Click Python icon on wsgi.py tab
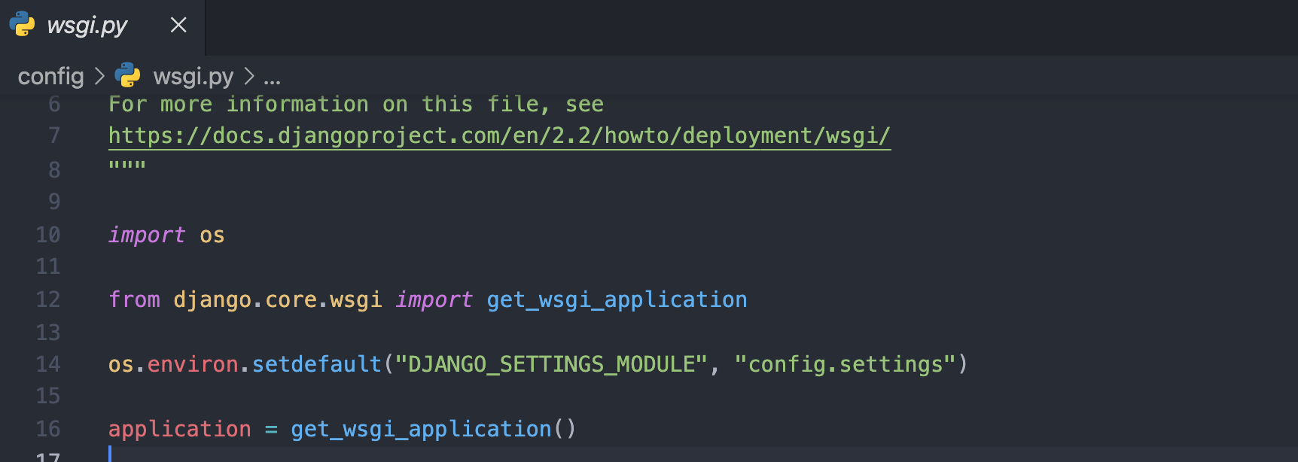 click(23, 24)
